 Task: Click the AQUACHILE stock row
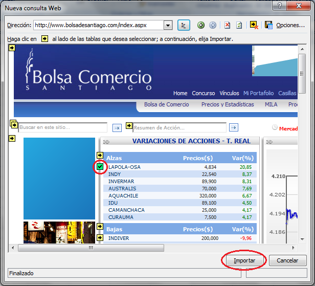(180, 196)
